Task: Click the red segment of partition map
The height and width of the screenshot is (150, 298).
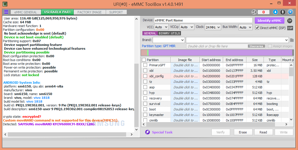Action: 144,53
